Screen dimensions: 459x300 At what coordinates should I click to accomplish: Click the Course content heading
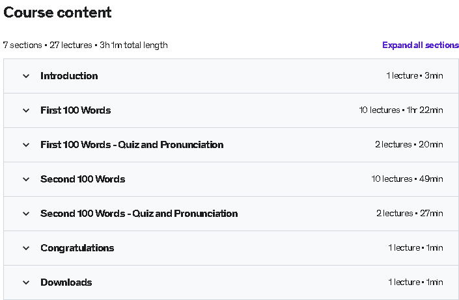[x=57, y=12]
